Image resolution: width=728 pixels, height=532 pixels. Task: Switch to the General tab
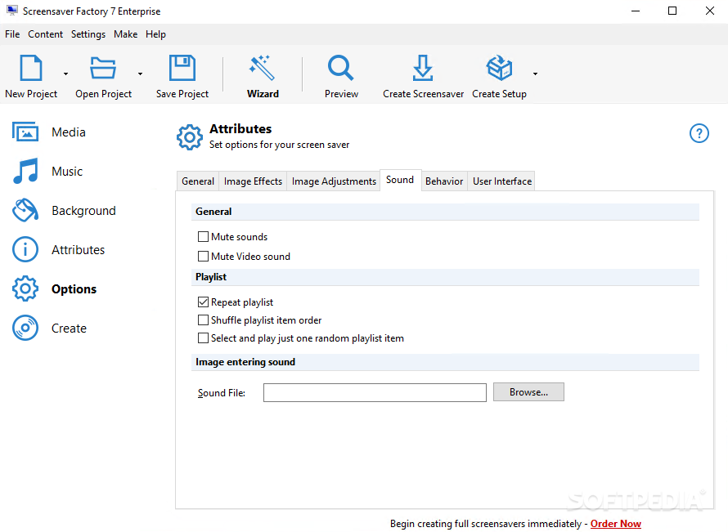[x=198, y=181]
